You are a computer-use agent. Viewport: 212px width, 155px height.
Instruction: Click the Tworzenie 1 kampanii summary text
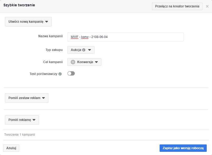click(19, 135)
